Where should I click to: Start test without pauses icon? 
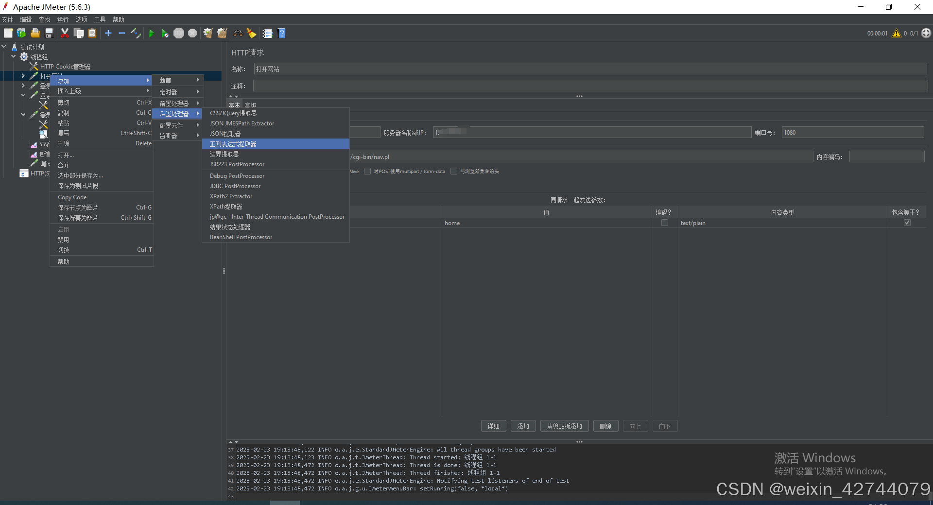(x=165, y=33)
